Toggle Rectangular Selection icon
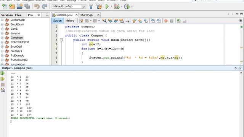 tap(127, 21)
